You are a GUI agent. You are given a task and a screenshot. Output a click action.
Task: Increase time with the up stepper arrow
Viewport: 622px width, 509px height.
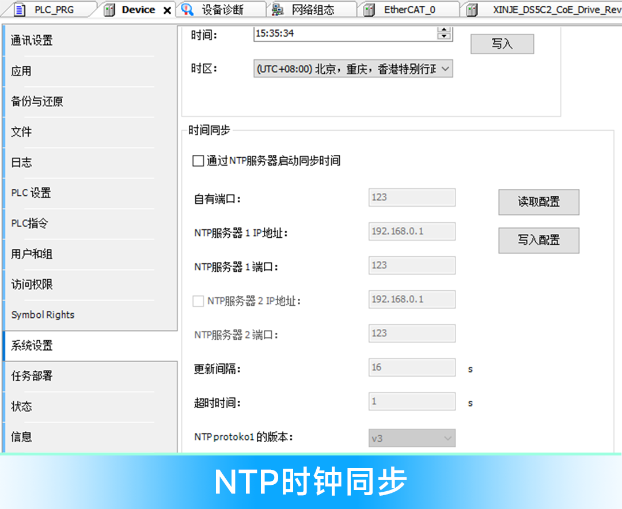443,31
